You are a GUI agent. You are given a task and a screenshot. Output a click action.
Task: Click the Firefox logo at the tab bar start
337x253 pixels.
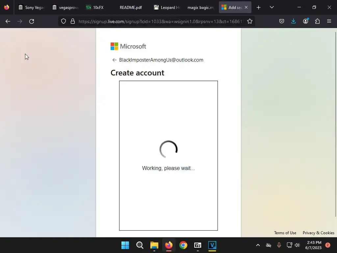click(7, 7)
